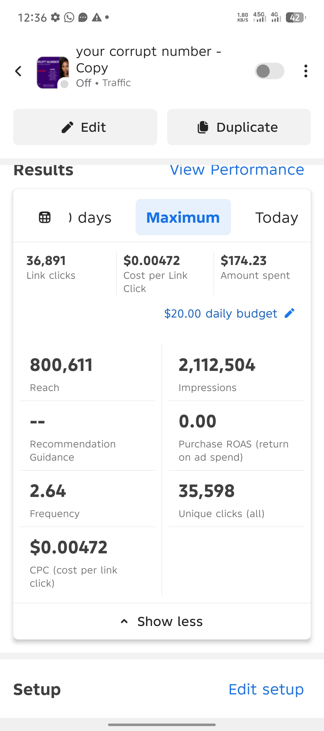The image size is (324, 731).
Task: Open the WhatsApp notification icon in status bar
Action: point(69,17)
